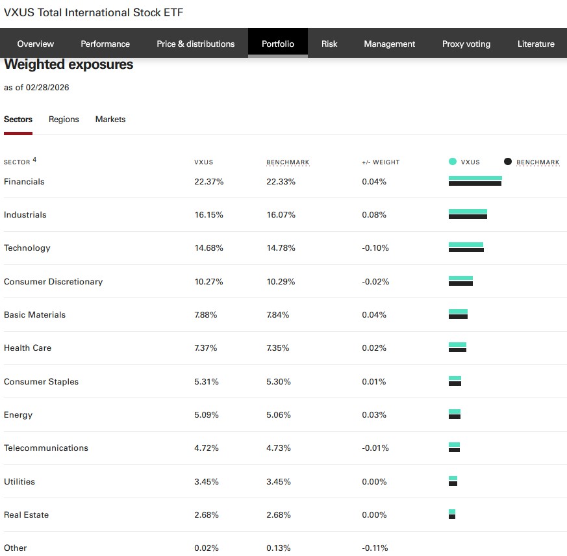This screenshot has width=567, height=556.
Task: Click the black Industrials benchmark bar
Action: click(x=468, y=217)
